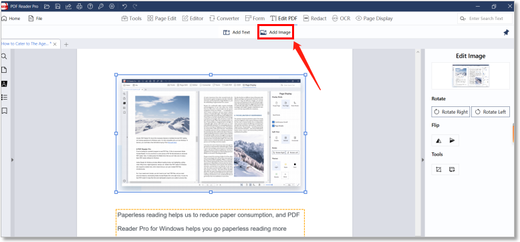The width and height of the screenshot is (520, 242).
Task: Open the outline list panel icon
Action: pyautogui.click(x=4, y=97)
